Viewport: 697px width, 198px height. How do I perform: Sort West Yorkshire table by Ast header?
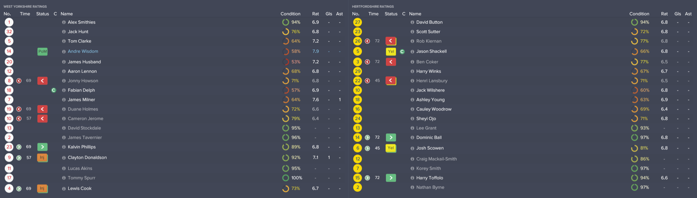pyautogui.click(x=339, y=14)
